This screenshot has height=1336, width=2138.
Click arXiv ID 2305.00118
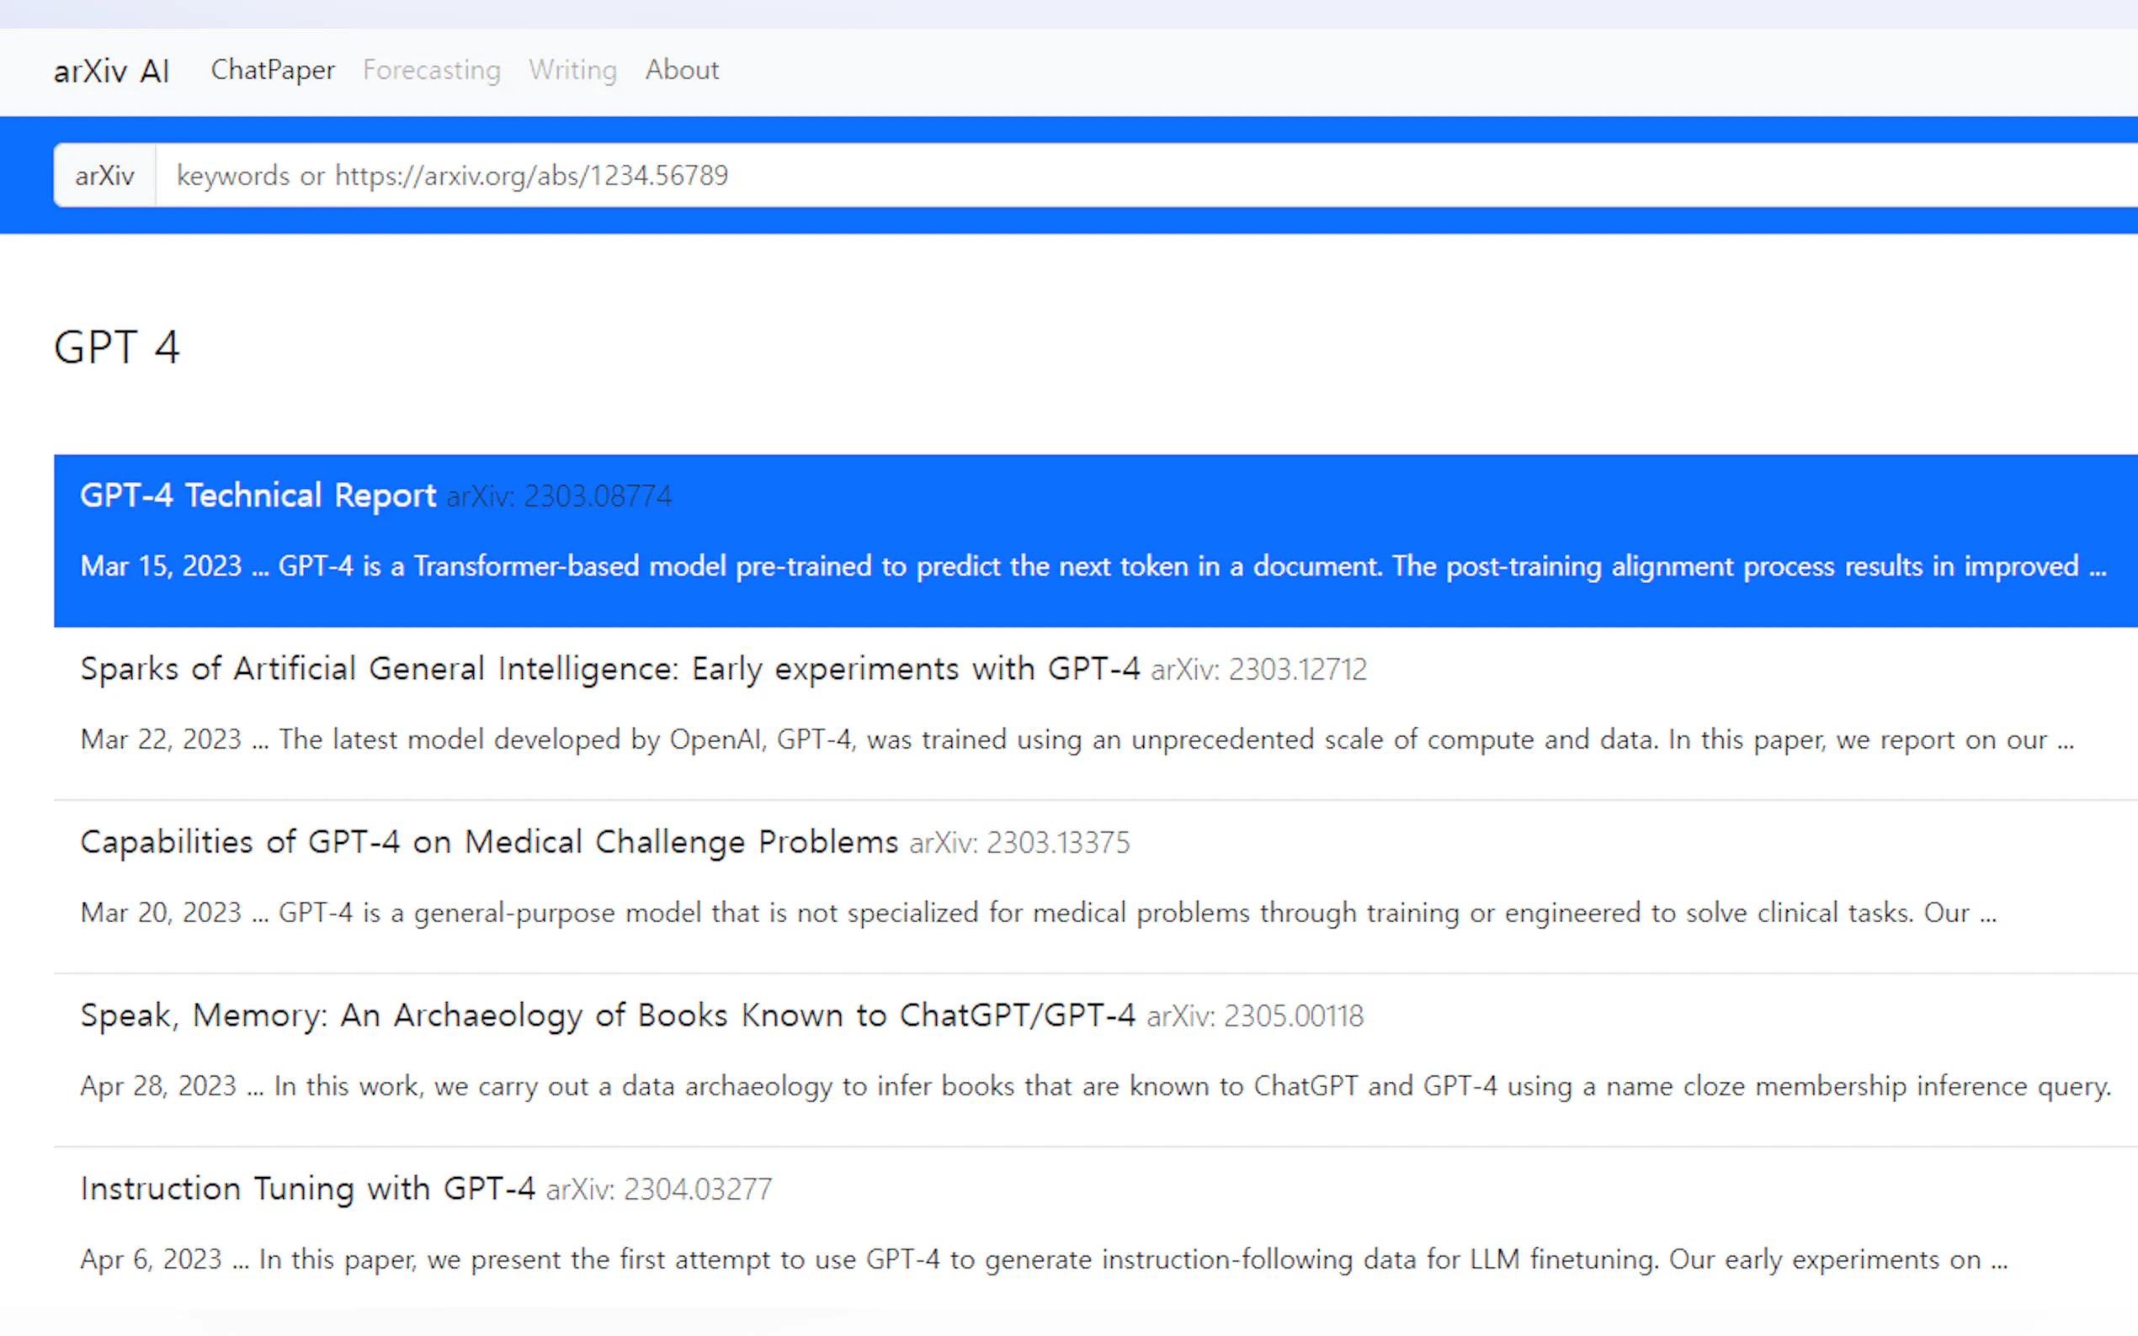1255,1016
